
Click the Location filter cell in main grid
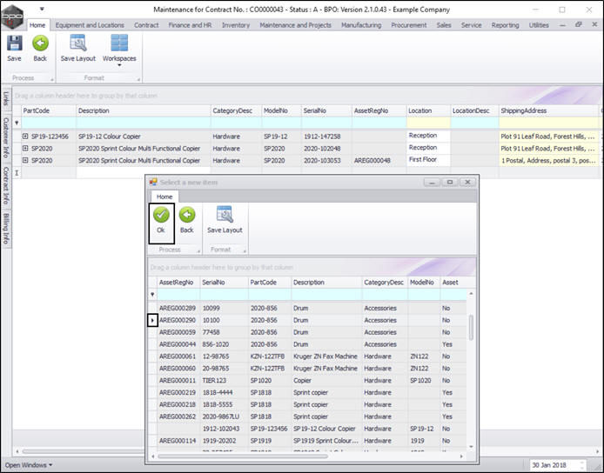click(427, 123)
